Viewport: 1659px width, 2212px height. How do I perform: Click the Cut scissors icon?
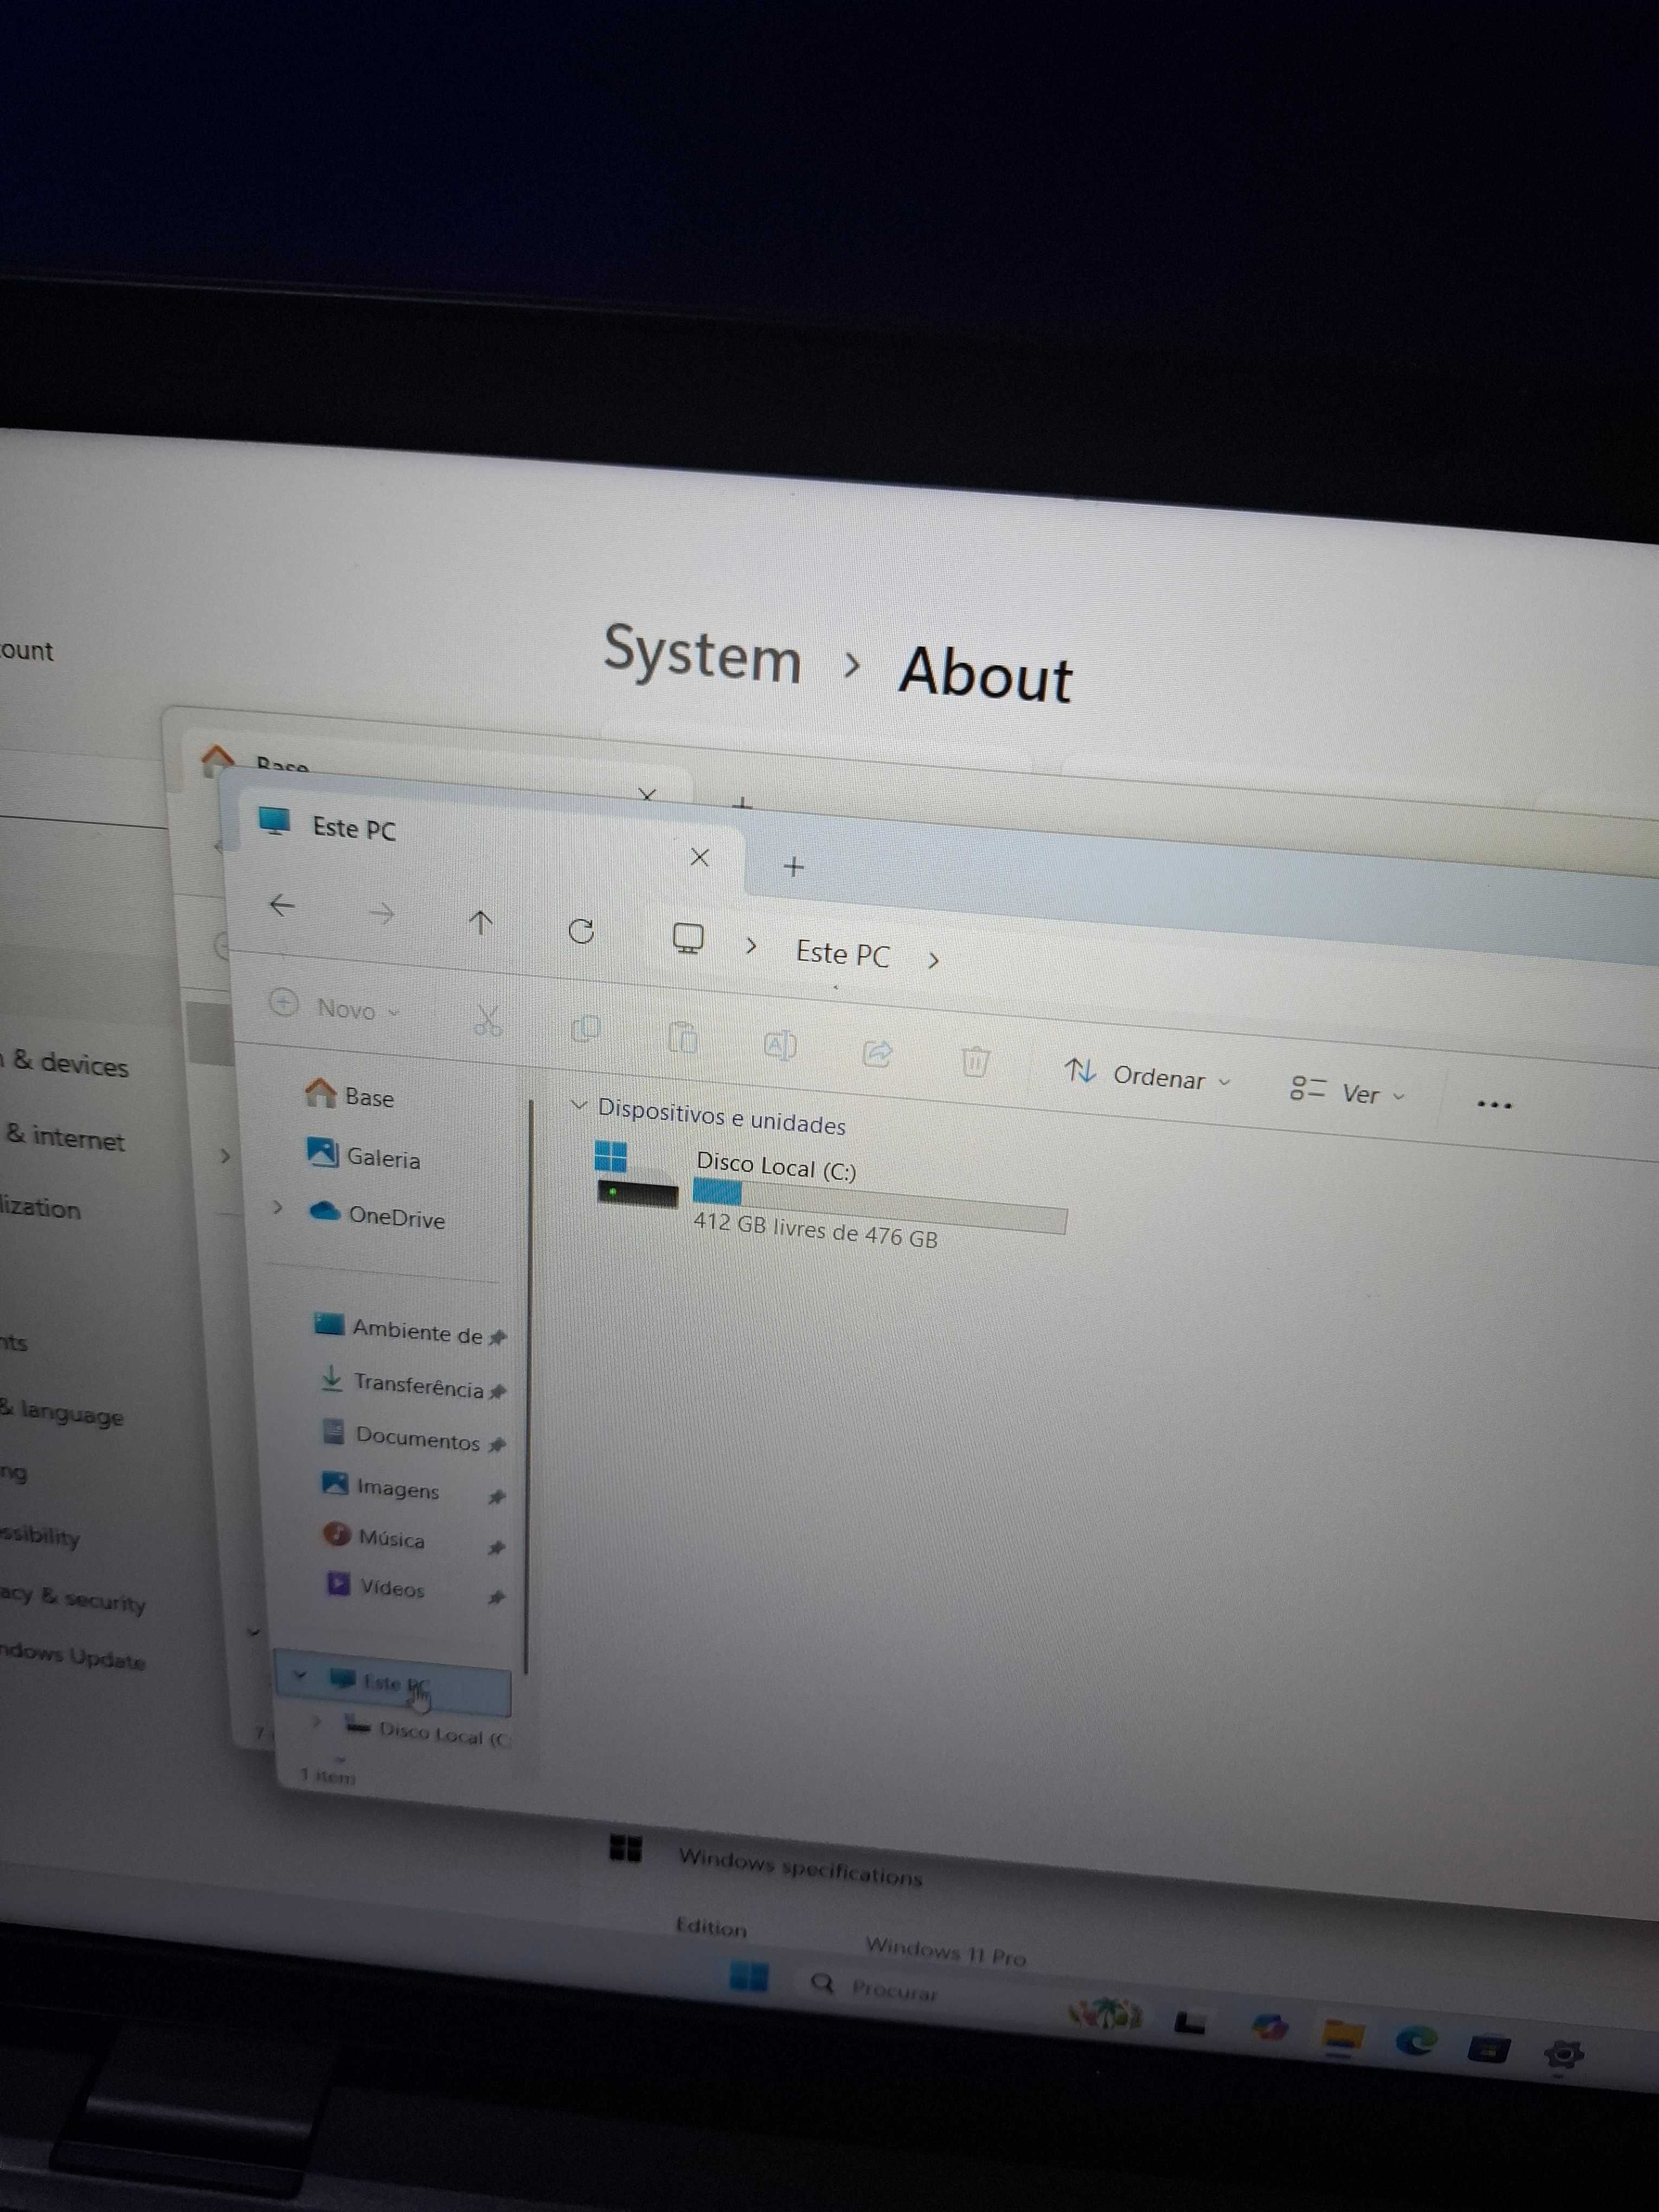tap(487, 1020)
